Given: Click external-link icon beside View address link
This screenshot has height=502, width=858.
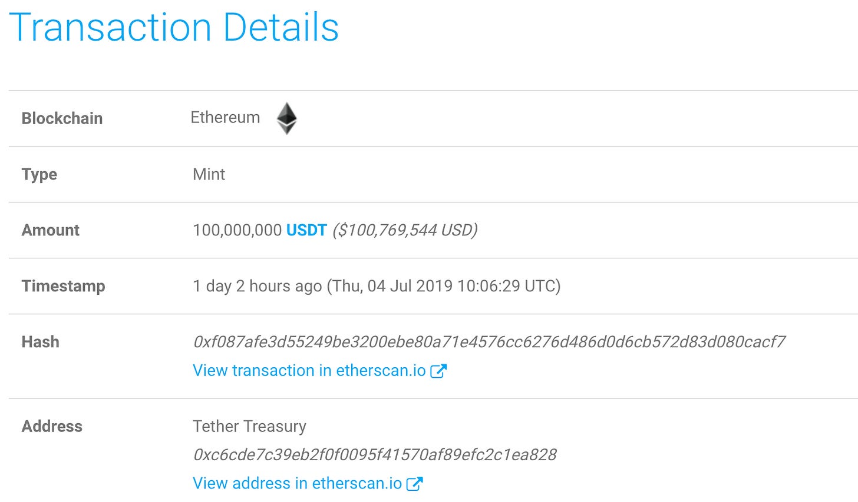Looking at the screenshot, I should click(x=415, y=484).
